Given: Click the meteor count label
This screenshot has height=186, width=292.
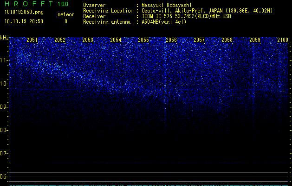Looking at the screenshot, I should click(x=66, y=14).
